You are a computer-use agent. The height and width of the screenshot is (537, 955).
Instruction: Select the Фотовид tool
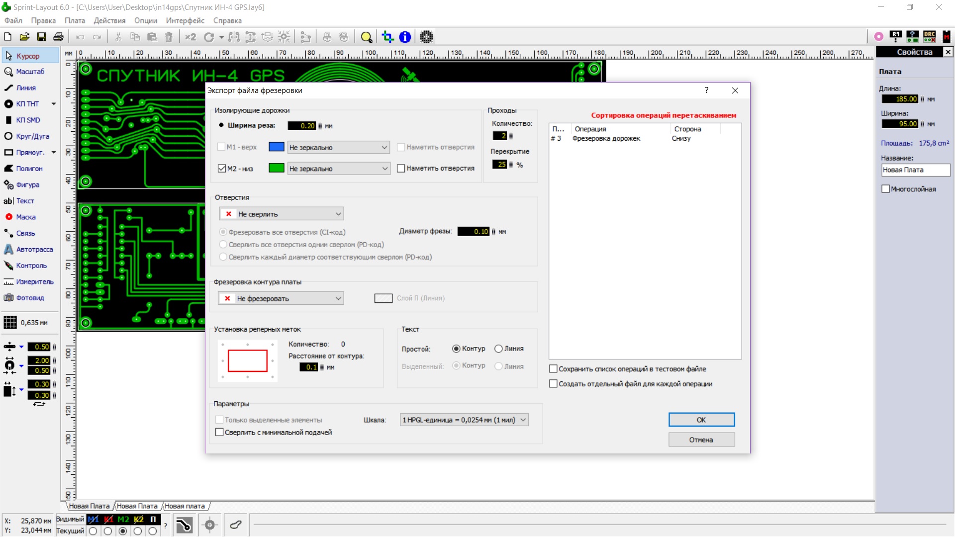coord(30,298)
